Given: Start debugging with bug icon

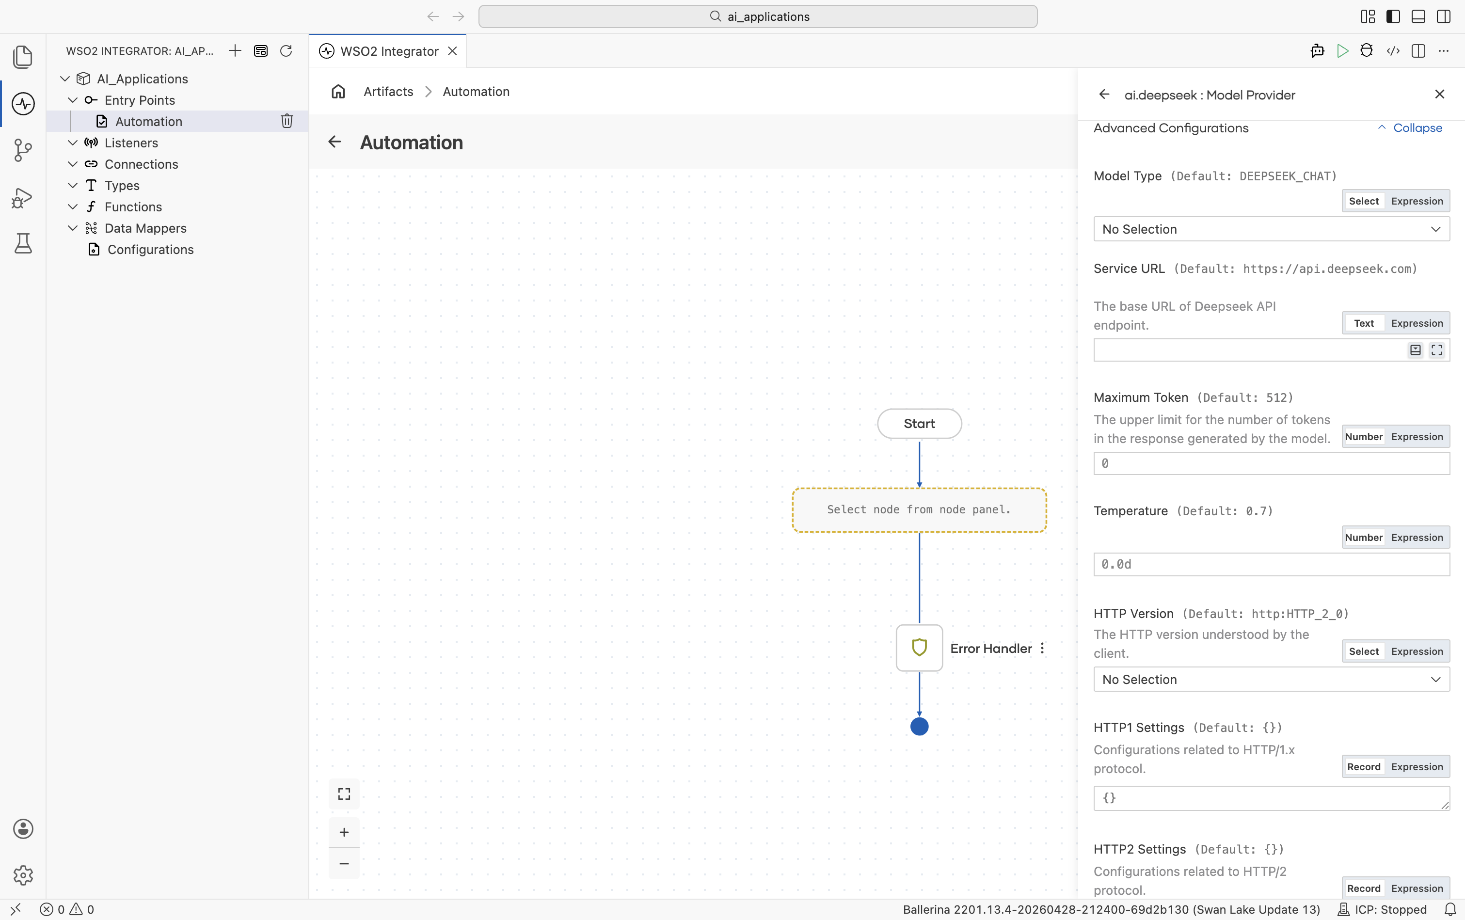Looking at the screenshot, I should point(1367,50).
